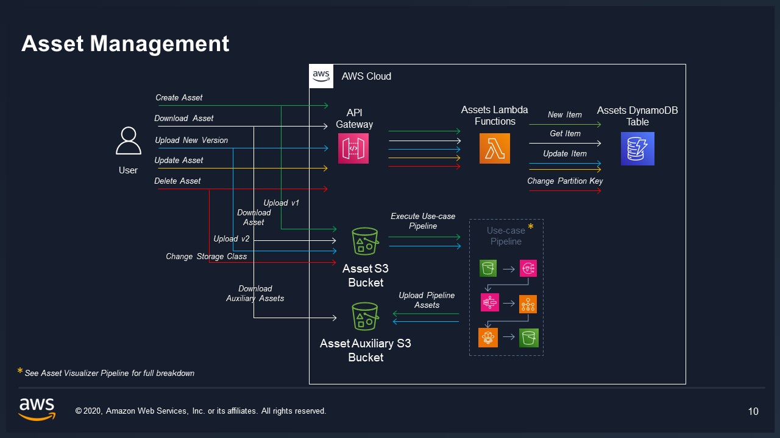Select the See Asset Visualizer Pipeline footnote
The width and height of the screenshot is (780, 438).
[110, 373]
